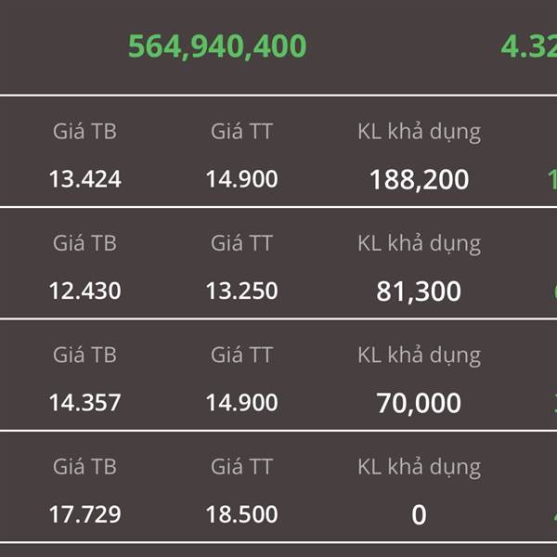Image resolution: width=557 pixels, height=557 pixels.
Task: Select KL khả dụng value 188,200
Action: tap(420, 180)
